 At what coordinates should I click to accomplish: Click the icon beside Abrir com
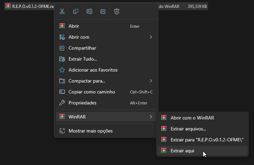pos(62,37)
